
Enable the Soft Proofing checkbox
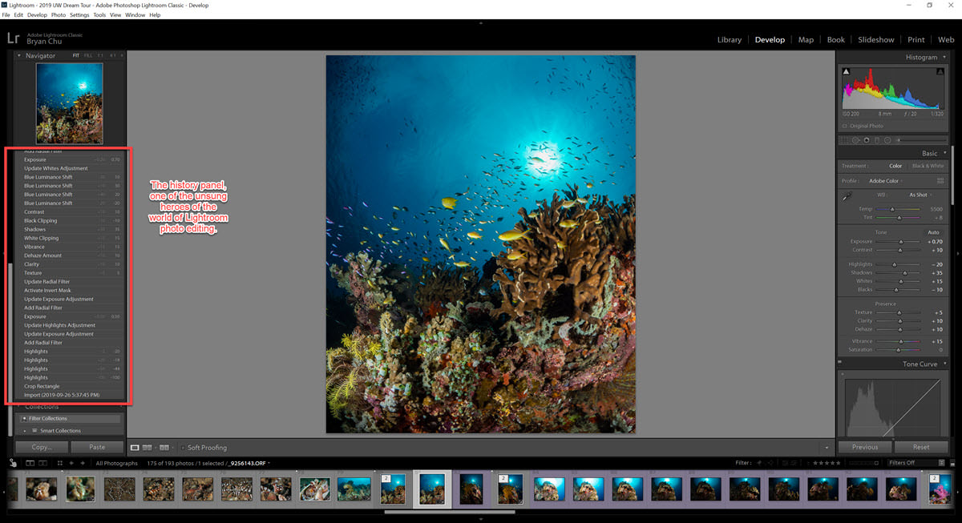pyautogui.click(x=182, y=448)
